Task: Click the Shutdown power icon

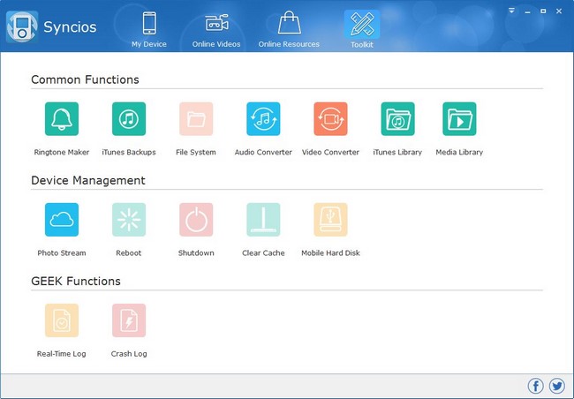Action: pyautogui.click(x=196, y=220)
